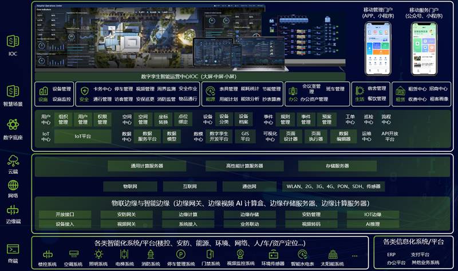Click the IoT平台 block
This screenshot has height=271, width=458.
pos(83,137)
